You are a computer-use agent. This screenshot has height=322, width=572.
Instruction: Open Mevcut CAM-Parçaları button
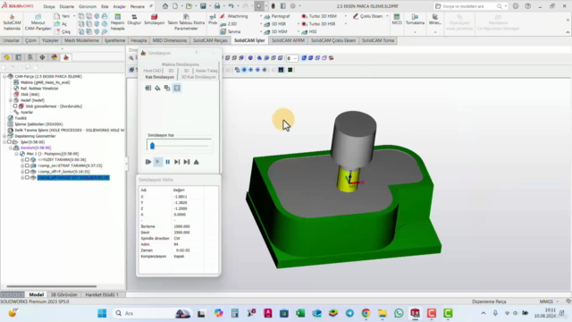pos(38,22)
